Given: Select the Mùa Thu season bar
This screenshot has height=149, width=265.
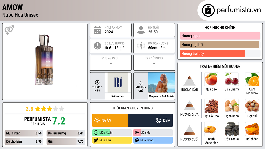Looking at the screenshot, I should 112,140.
